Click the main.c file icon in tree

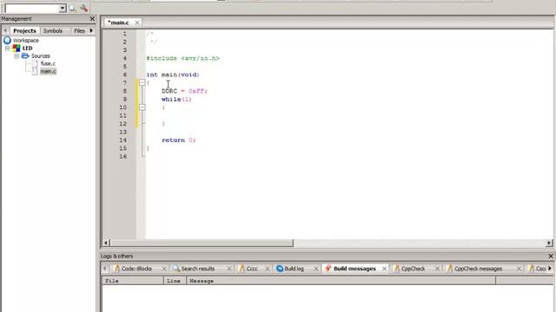35,71
